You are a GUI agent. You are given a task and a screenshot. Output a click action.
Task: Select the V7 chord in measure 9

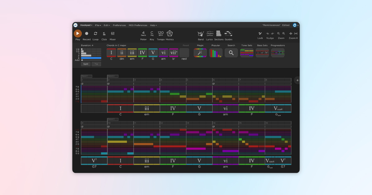click(x=94, y=161)
